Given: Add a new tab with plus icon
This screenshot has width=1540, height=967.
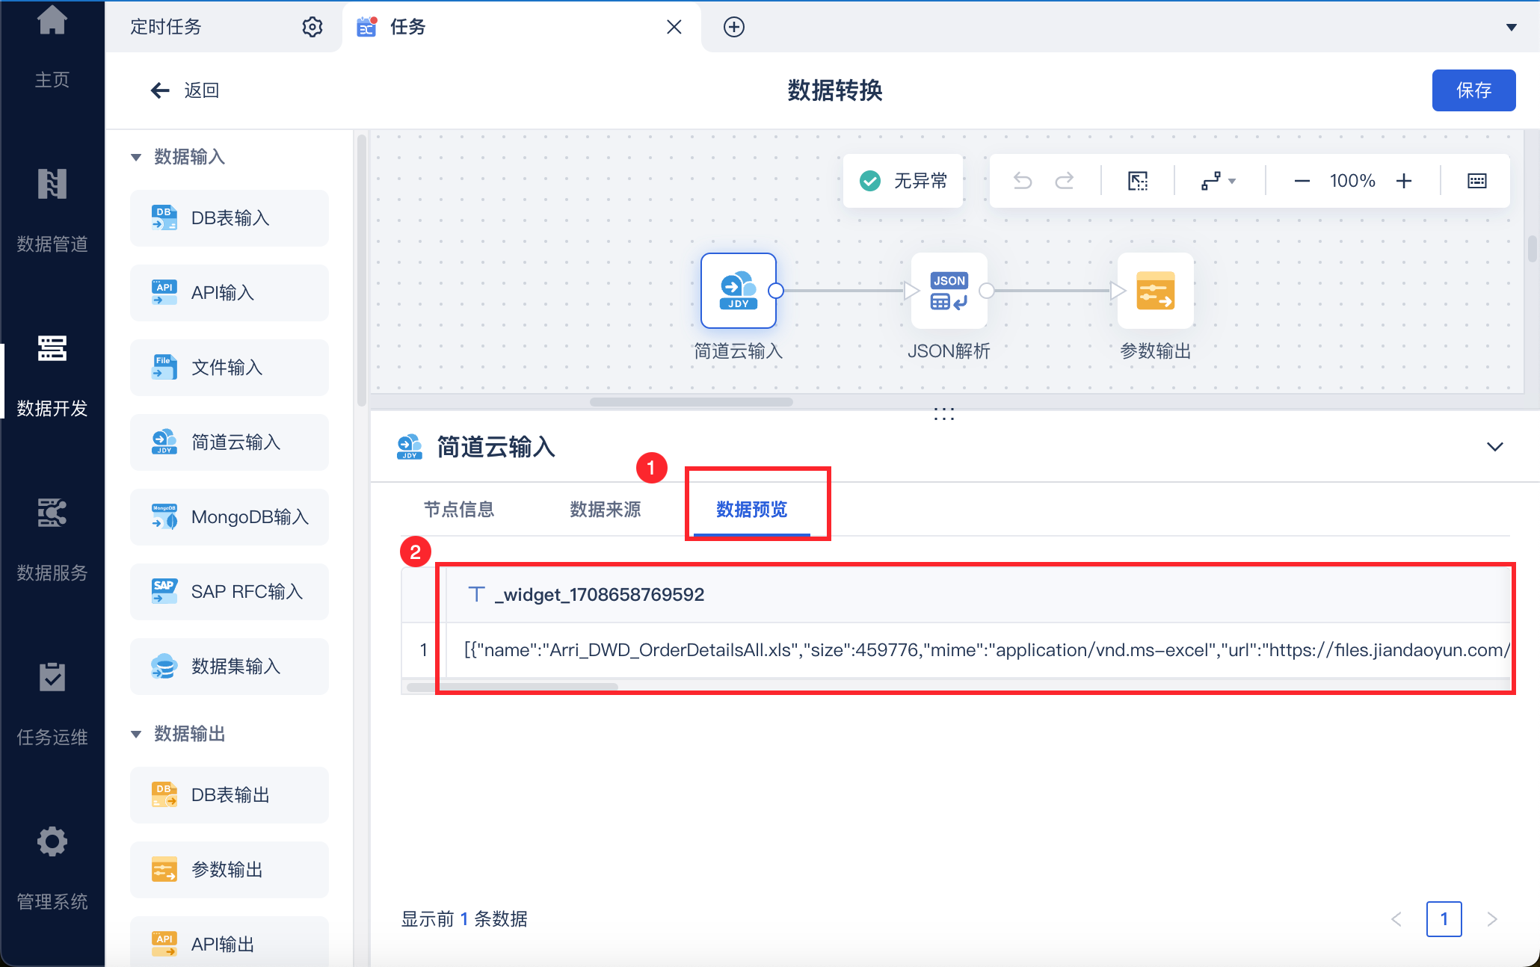Looking at the screenshot, I should (733, 27).
